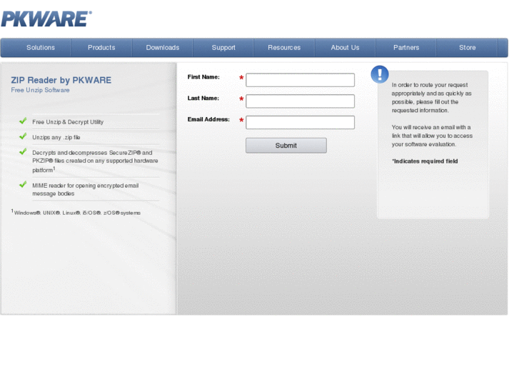Image resolution: width=519 pixels, height=389 pixels.
Task: Click the 'ZIP Reader by PKWARE' heading
Action: tap(61, 80)
